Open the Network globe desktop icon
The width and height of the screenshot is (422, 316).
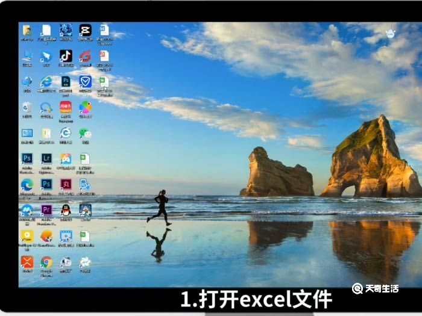coord(27,82)
